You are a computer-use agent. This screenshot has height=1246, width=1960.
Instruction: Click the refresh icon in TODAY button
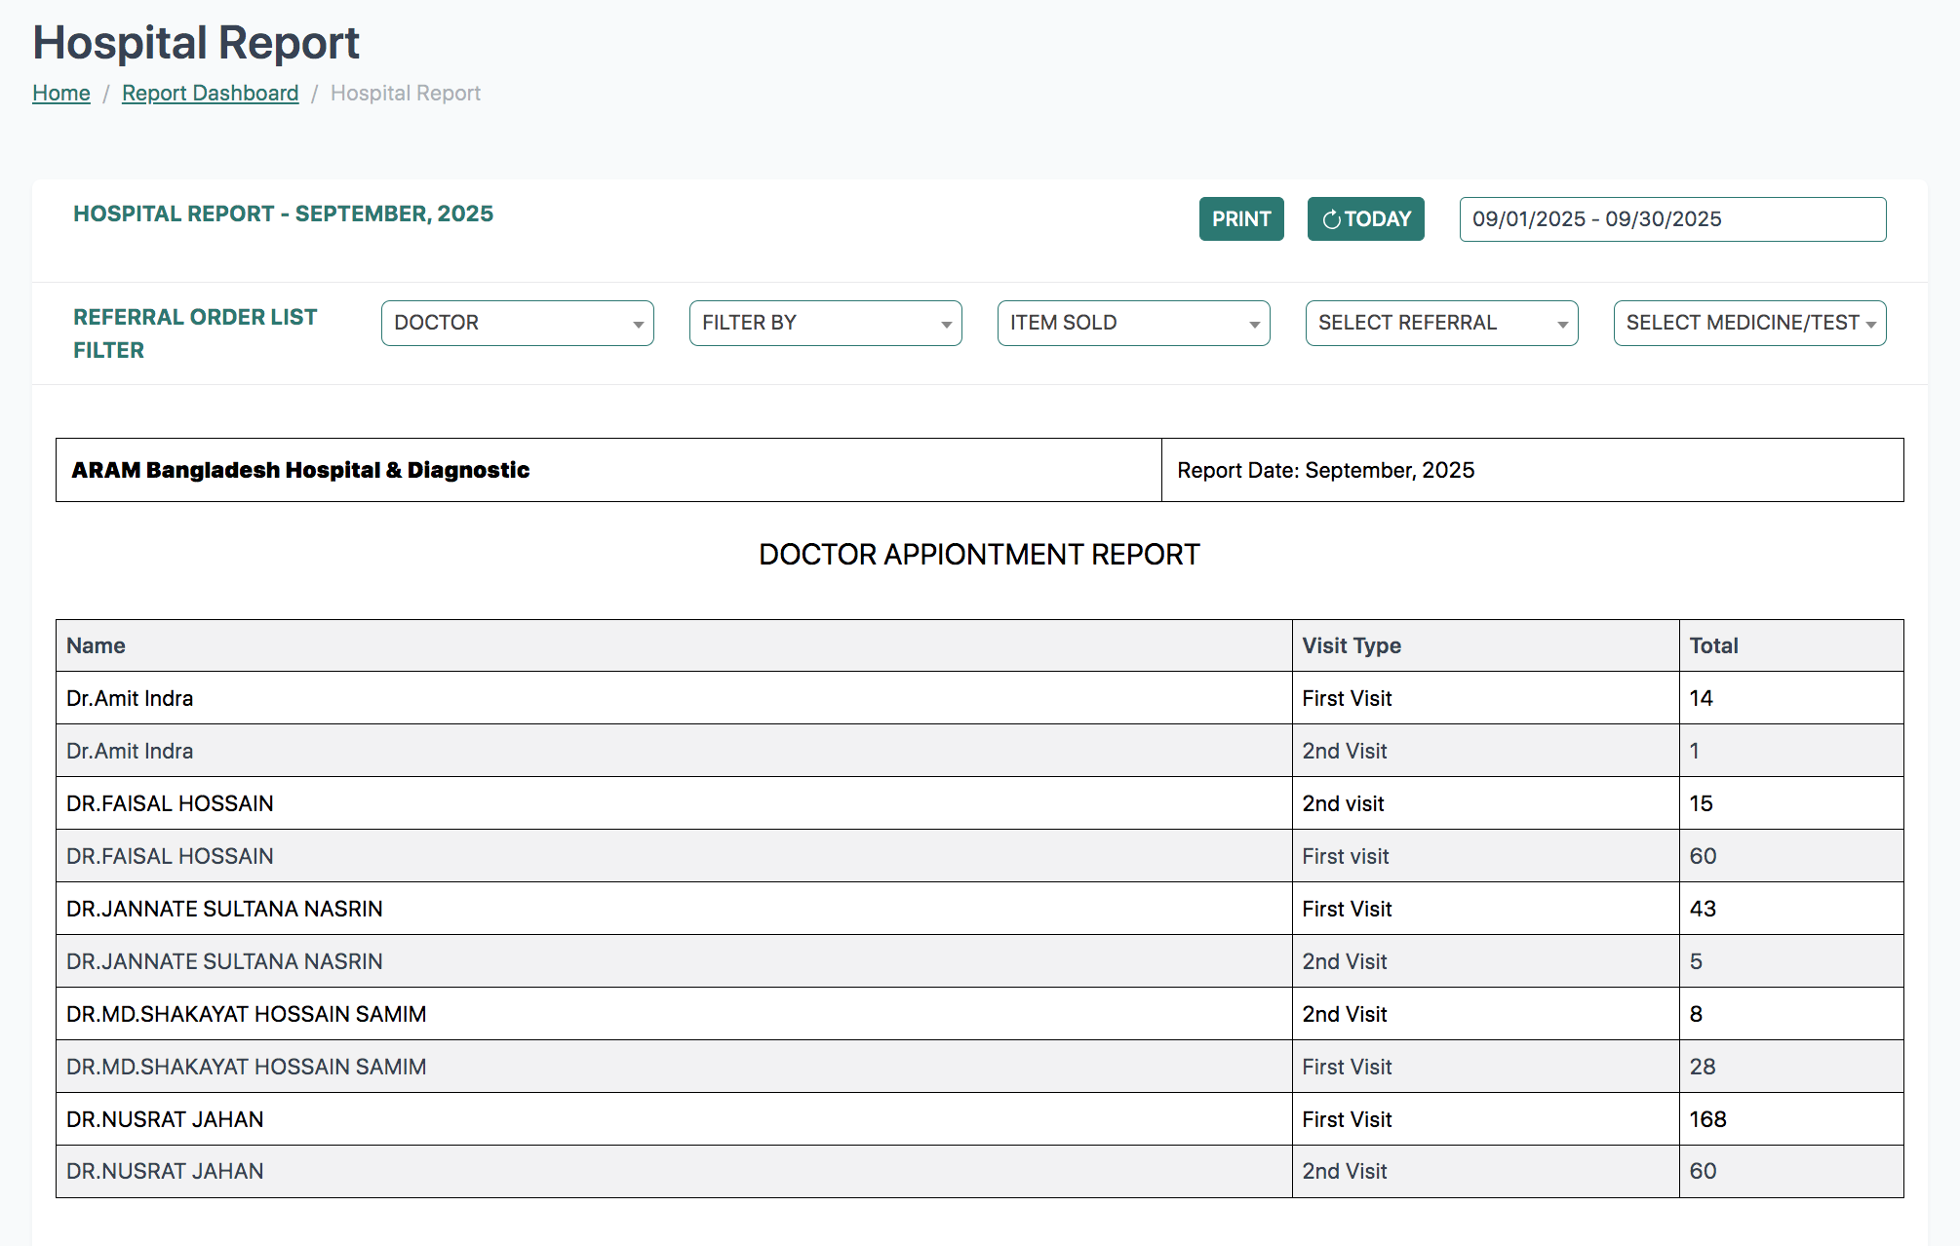[1330, 220]
